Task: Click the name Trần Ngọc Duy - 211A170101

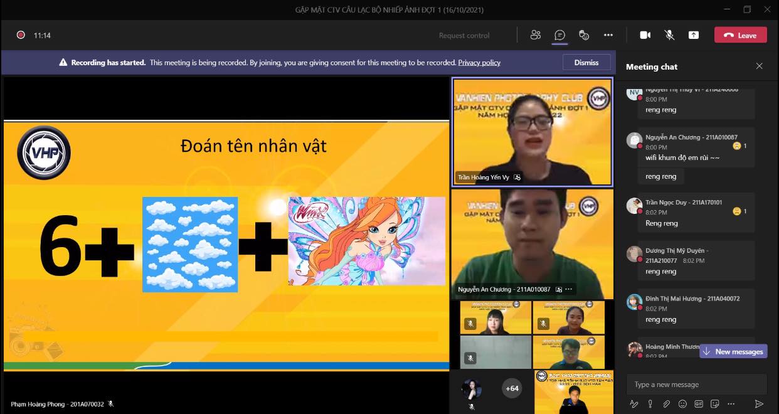Action: click(684, 202)
